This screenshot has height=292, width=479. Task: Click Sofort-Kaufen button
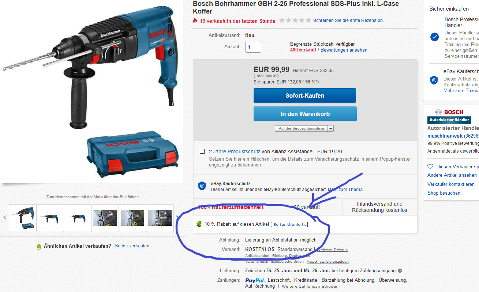click(305, 96)
